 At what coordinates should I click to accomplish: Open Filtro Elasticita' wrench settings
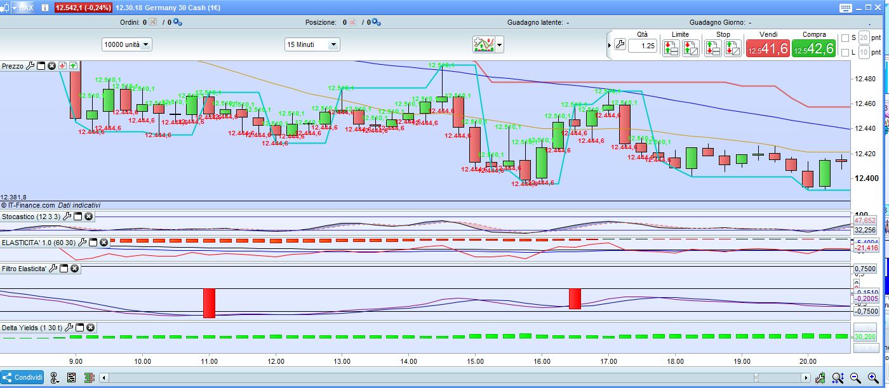point(53,269)
